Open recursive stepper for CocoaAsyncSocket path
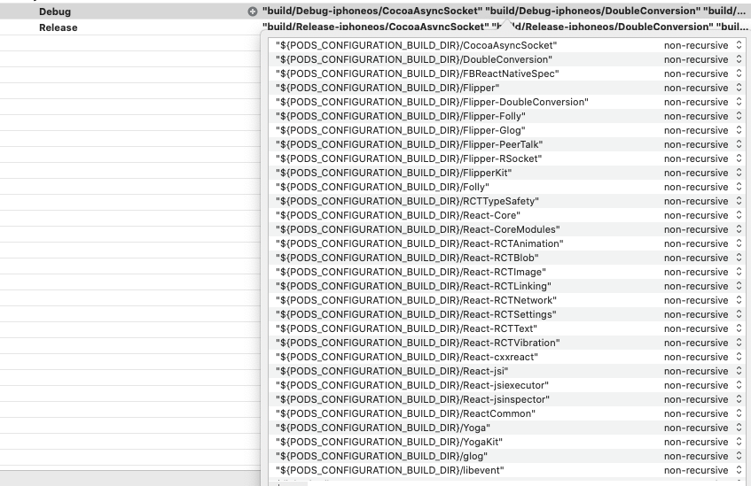Image resolution: width=751 pixels, height=486 pixels. click(x=739, y=45)
